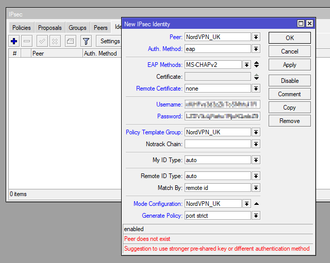Collapse Mode Configuration with up arrow
330x263 pixels.
click(x=256, y=204)
